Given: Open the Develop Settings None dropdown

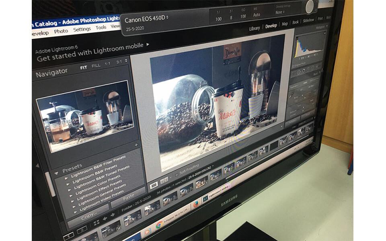Looking at the screenshot, I should pyautogui.click(x=280, y=12).
